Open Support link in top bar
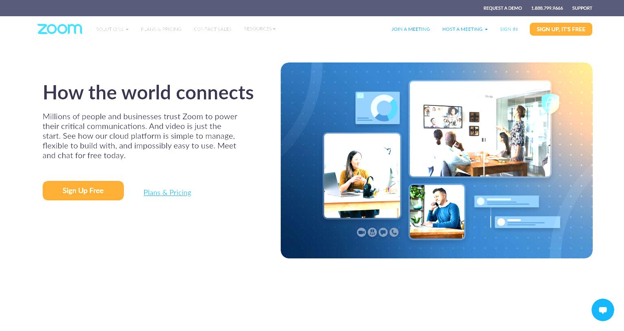The image size is (624, 331). point(582,8)
